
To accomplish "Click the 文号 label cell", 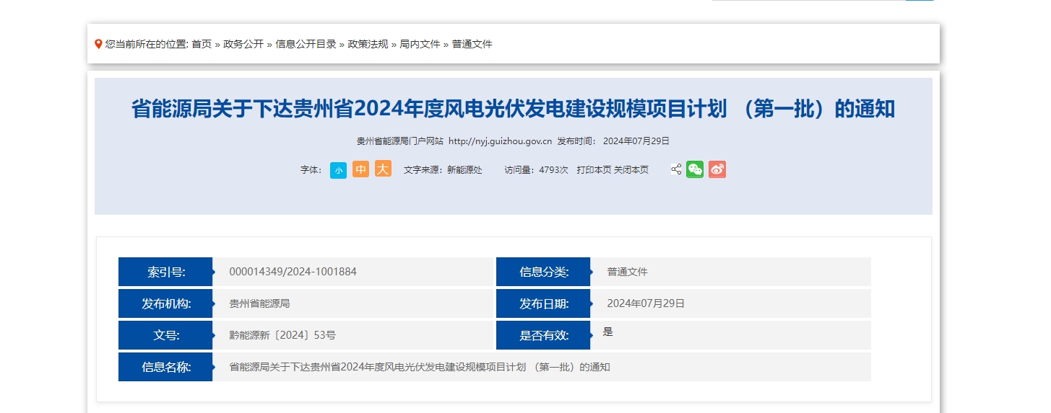I will click(165, 335).
